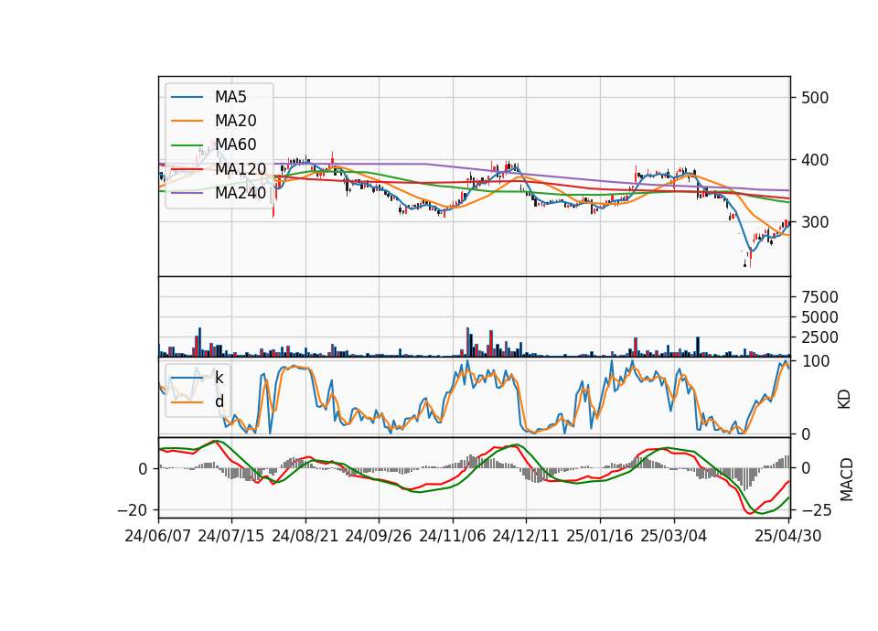Click the MA60 legend label
Viewport: 878px width, 631px height.
235,144
